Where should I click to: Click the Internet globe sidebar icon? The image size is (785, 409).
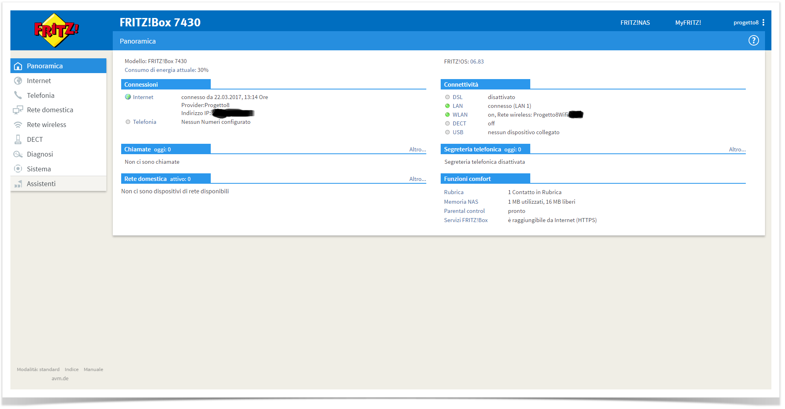18,81
